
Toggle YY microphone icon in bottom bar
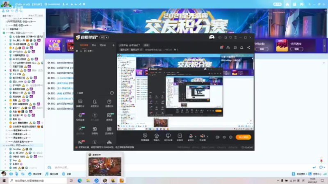(16, 174)
